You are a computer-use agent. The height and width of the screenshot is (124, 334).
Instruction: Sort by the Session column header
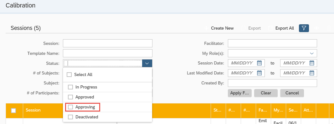pyautogui.click(x=33, y=110)
